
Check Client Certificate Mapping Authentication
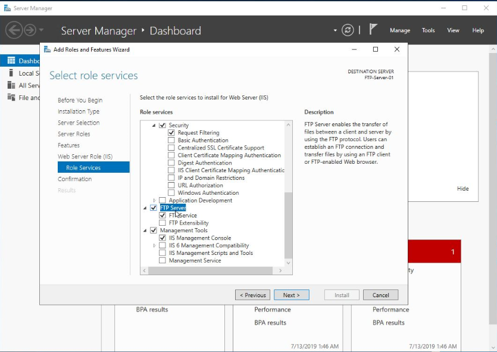(171, 155)
